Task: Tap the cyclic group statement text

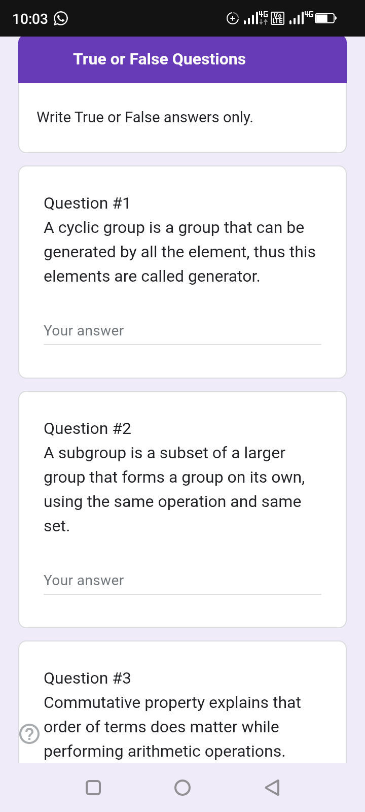Action: tap(179, 252)
